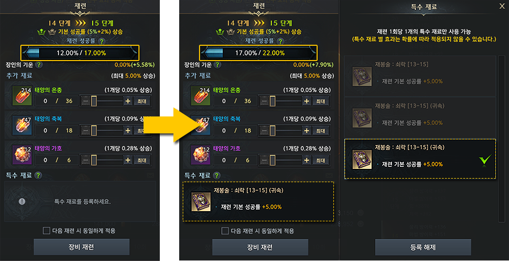509x261 pixels.
Task: Close the 특수 재료 panel with X
Action: coord(502,6)
